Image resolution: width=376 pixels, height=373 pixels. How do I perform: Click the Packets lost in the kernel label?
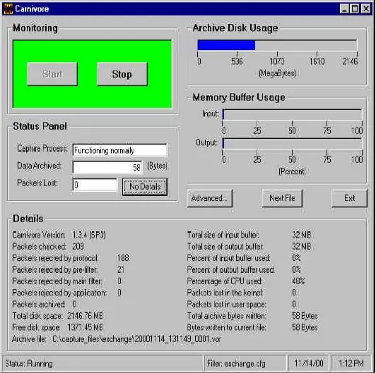(225, 293)
